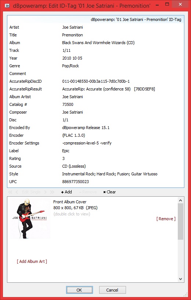The width and height of the screenshot is (191, 300).
Task: Click the 800 x 800, 67 KB (JPEG) info
Action: [75, 208]
